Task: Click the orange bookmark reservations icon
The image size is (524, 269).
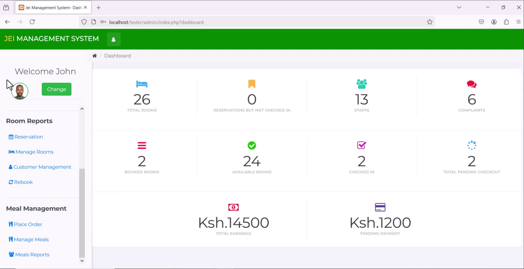Action: click(252, 84)
